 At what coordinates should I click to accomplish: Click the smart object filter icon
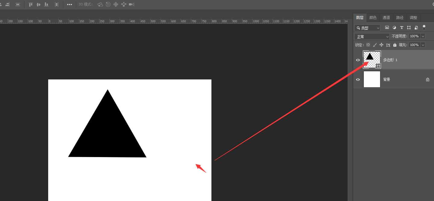point(416,28)
